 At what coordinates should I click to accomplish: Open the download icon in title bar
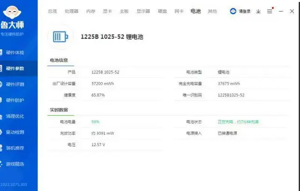(258, 11)
